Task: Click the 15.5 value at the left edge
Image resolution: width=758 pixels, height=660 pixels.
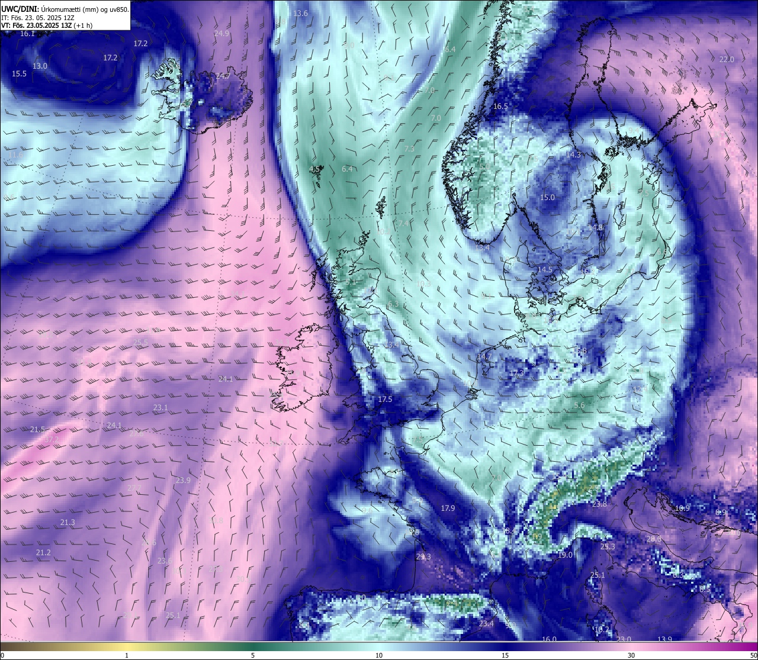Action: [x=19, y=74]
